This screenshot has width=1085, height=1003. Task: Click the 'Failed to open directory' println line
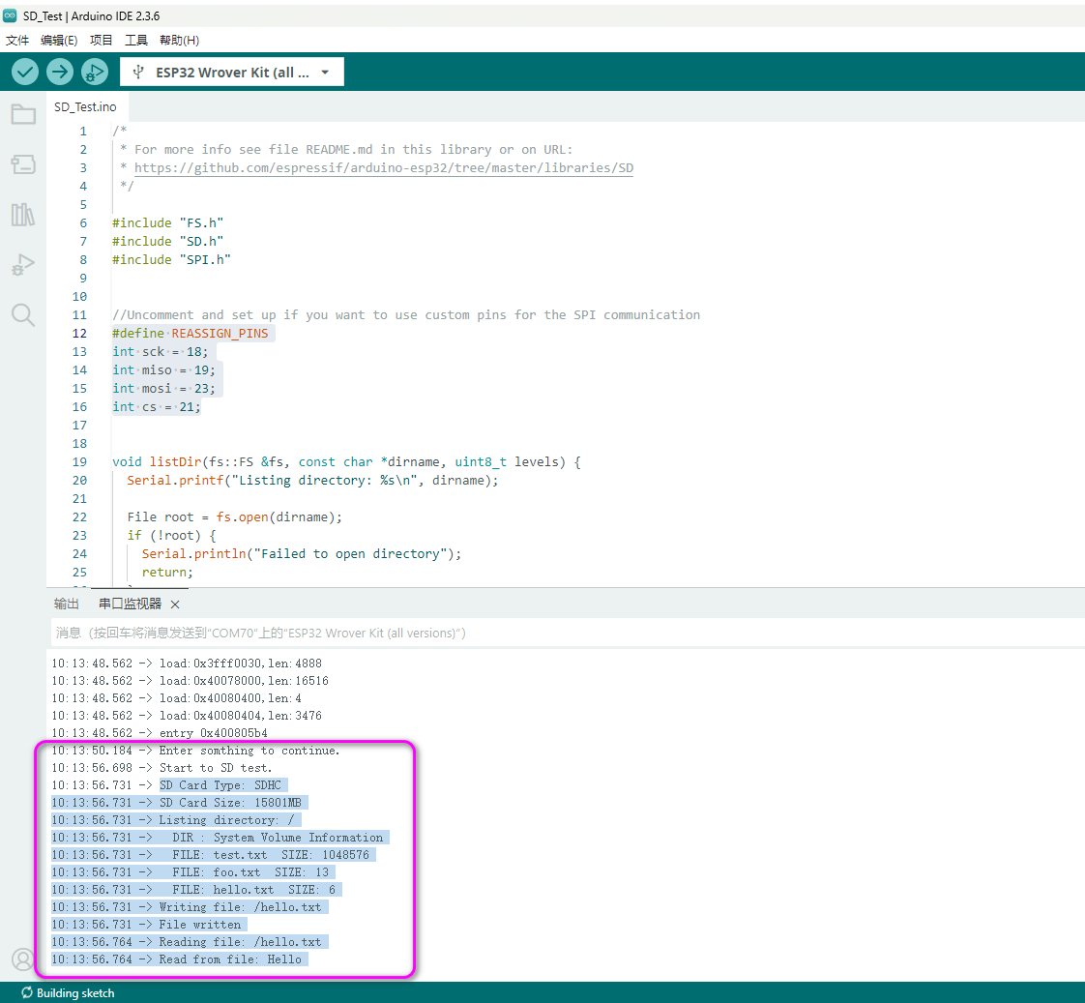coord(302,554)
